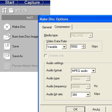
Task: Click the redo arrow toolbar icon
Action: click(x=25, y=11)
